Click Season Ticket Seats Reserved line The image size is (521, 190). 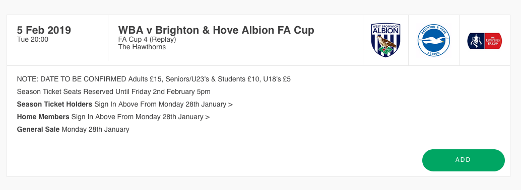click(x=114, y=91)
